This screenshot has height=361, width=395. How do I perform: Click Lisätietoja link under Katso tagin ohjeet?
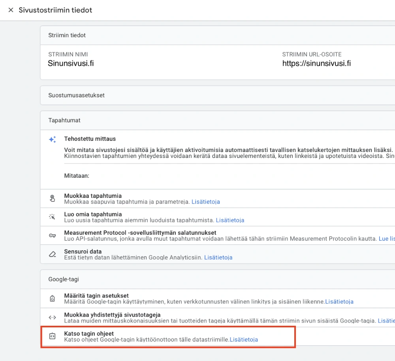(x=244, y=340)
